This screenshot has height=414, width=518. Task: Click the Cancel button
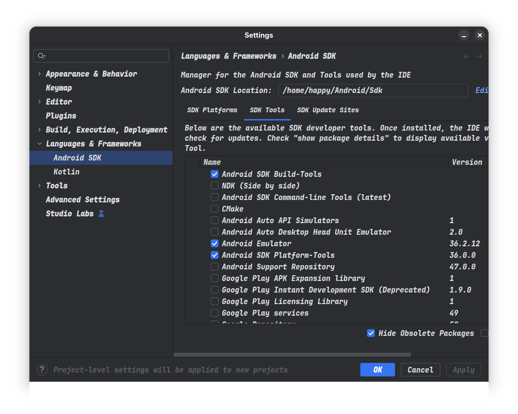coord(420,370)
